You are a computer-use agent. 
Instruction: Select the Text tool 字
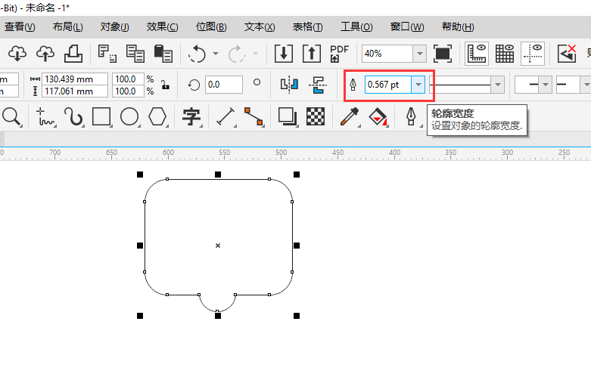pyautogui.click(x=191, y=116)
